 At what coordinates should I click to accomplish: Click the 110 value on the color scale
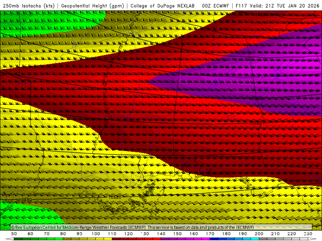pyautogui.click(x=112, y=234)
